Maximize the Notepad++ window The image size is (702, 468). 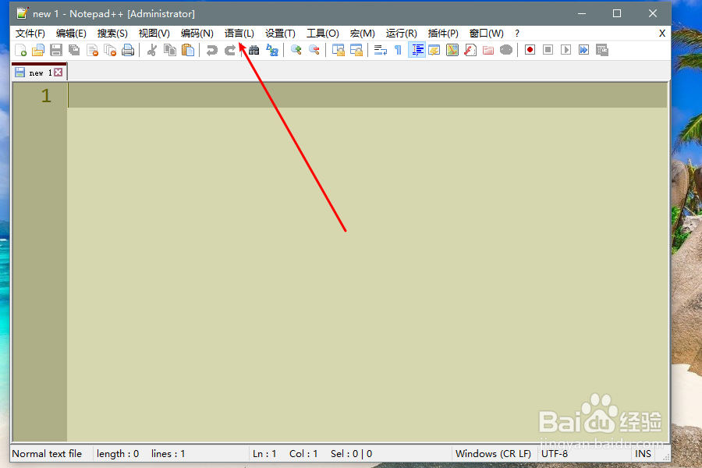(617, 13)
